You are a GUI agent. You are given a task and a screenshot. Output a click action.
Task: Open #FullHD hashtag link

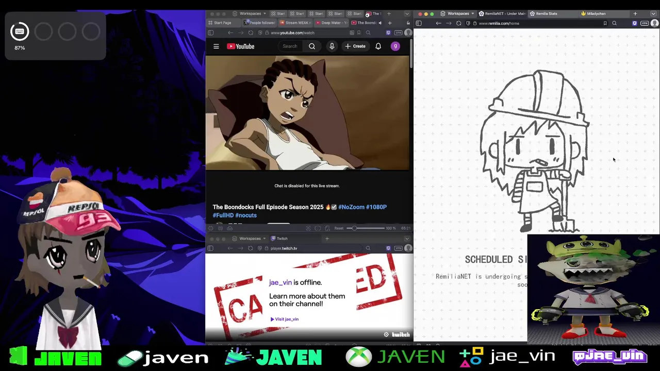[x=223, y=215]
